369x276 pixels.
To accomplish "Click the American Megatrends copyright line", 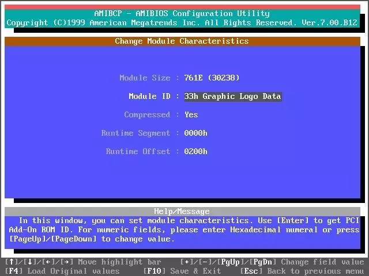I will click(x=182, y=23).
